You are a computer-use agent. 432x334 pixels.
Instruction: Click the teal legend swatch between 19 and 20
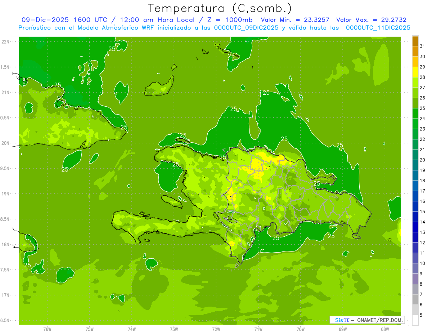pos(415,165)
